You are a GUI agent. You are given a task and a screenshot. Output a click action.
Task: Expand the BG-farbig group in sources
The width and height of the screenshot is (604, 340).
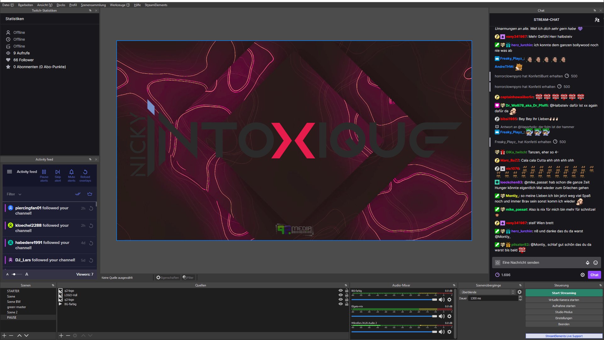[60, 304]
